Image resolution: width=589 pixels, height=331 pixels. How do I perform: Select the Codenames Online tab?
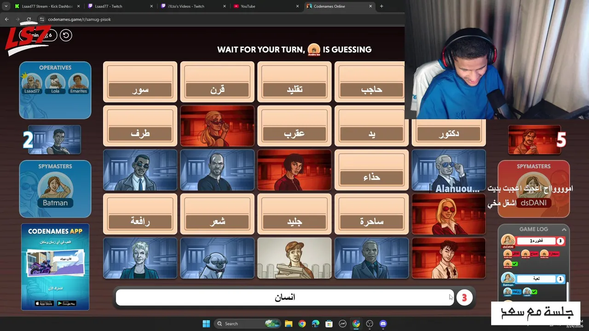(340, 6)
